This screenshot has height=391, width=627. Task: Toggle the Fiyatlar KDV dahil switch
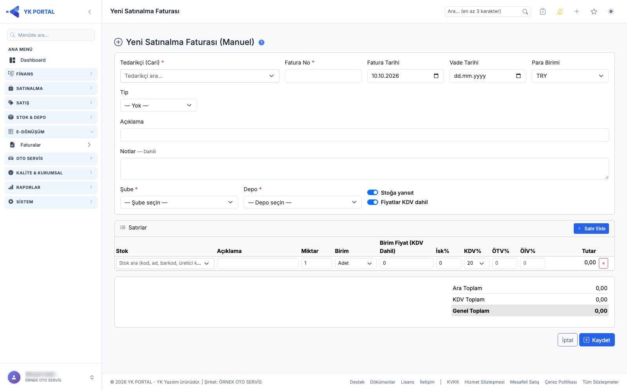coord(373,202)
